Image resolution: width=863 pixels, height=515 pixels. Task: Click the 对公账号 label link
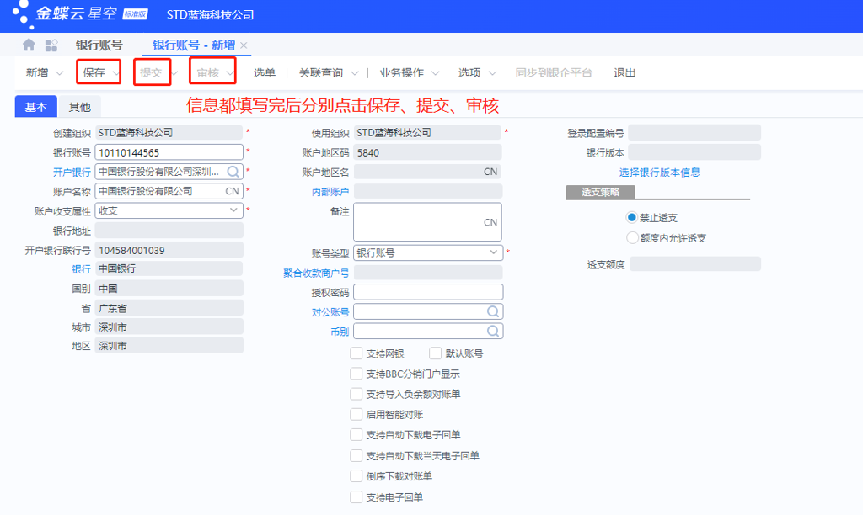click(330, 312)
